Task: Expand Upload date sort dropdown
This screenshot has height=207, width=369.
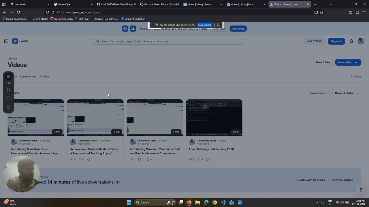Action: tap(319, 93)
